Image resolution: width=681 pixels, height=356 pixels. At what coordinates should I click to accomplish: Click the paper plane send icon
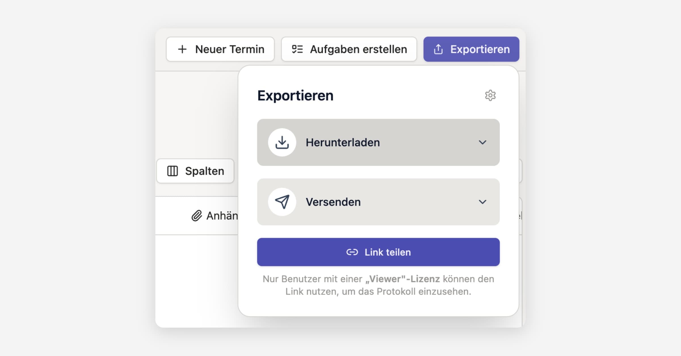click(282, 202)
